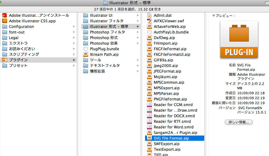Click the 機能拡張 folder icon
The image size is (269, 156).
click(x=85, y=71)
